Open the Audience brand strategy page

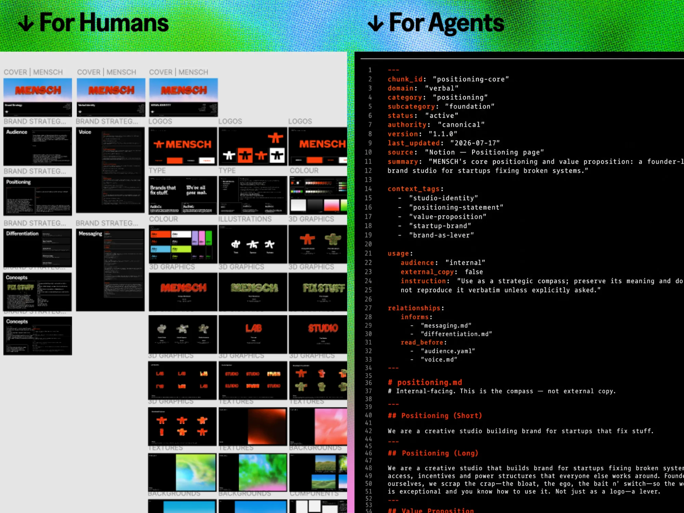pyautogui.click(x=38, y=146)
